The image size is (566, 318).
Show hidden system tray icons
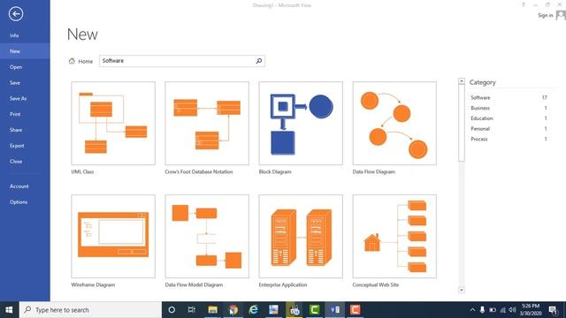(x=472, y=310)
